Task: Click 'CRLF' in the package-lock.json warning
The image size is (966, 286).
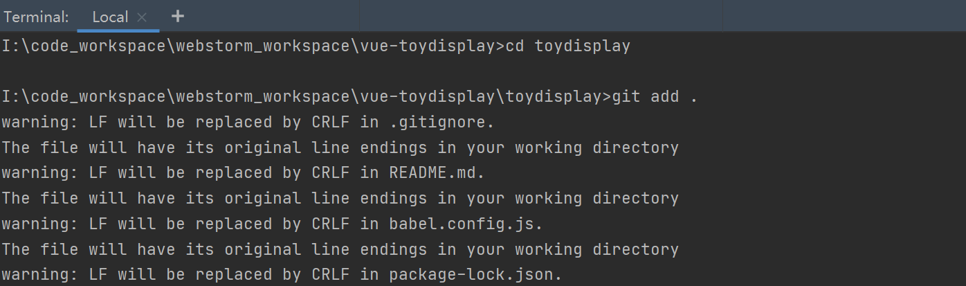Action: tap(331, 275)
